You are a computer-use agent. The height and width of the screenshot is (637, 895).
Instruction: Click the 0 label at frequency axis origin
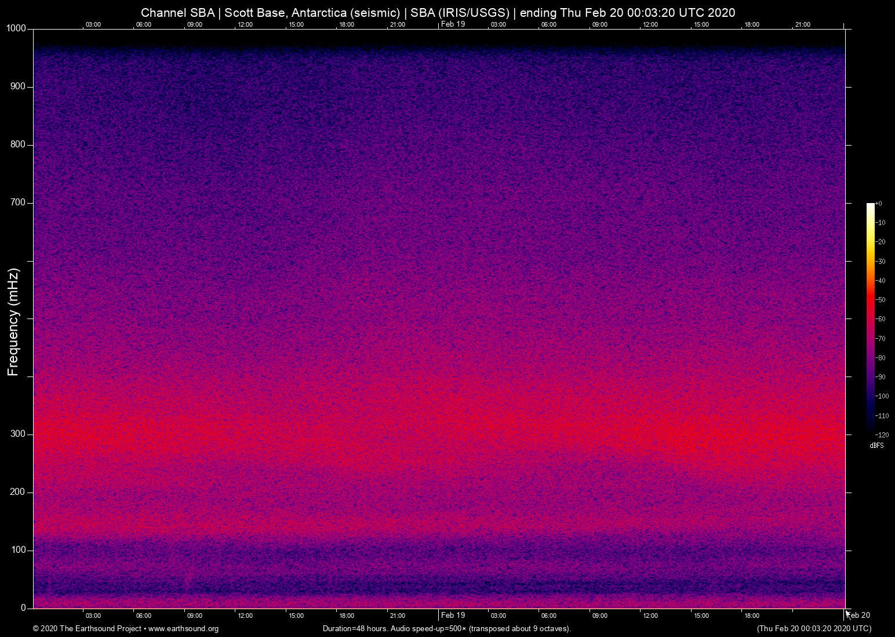point(24,608)
